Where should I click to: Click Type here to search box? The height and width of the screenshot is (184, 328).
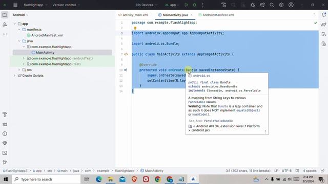coord(46,179)
